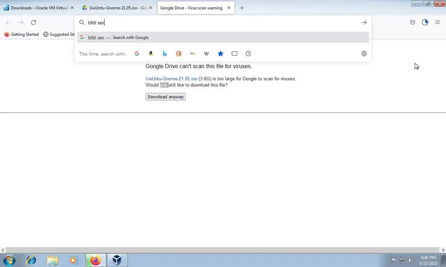
Task: Click the Download anyway button
Action: pos(166,97)
